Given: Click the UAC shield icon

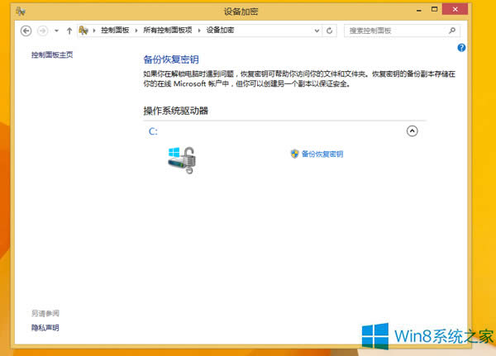Looking at the screenshot, I should coord(294,154).
